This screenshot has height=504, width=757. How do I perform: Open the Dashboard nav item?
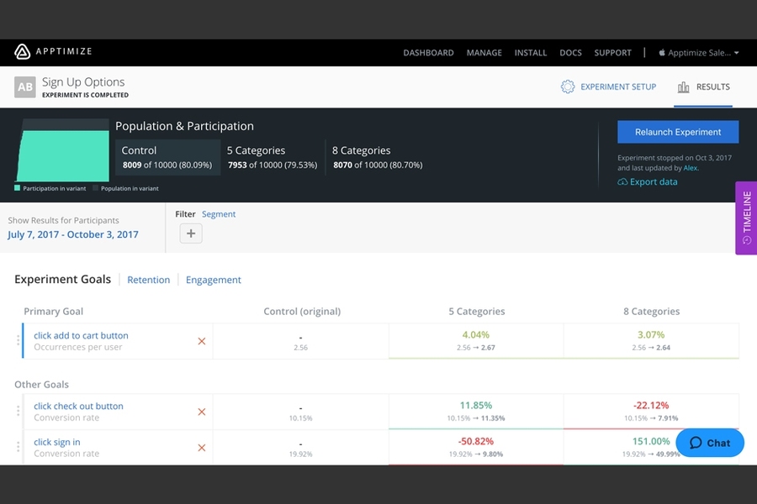(428, 53)
